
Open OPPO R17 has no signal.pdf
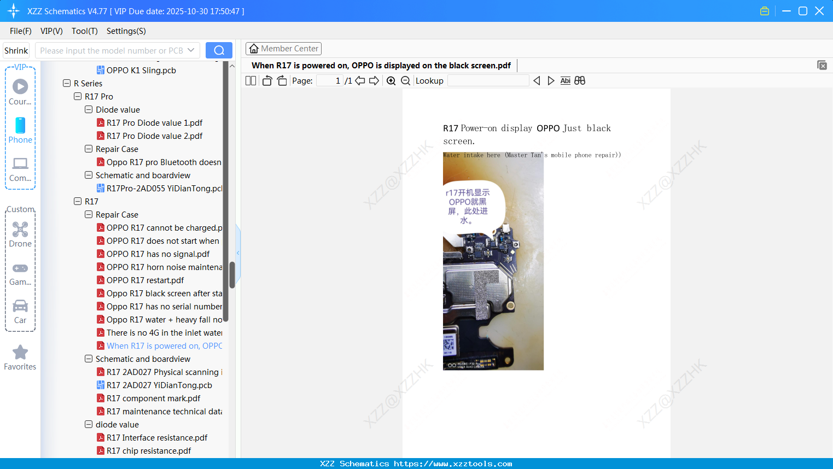click(153, 254)
